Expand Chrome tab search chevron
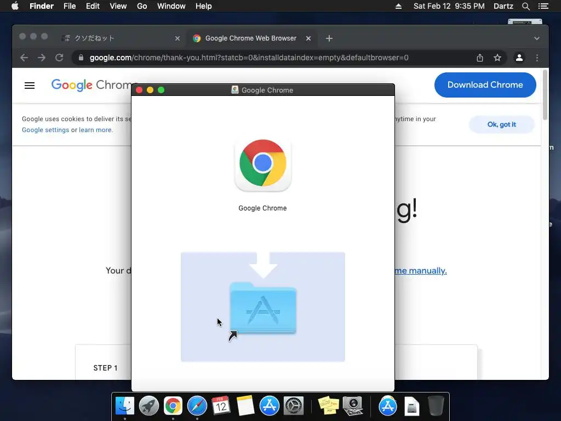The width and height of the screenshot is (561, 421). coord(537,38)
